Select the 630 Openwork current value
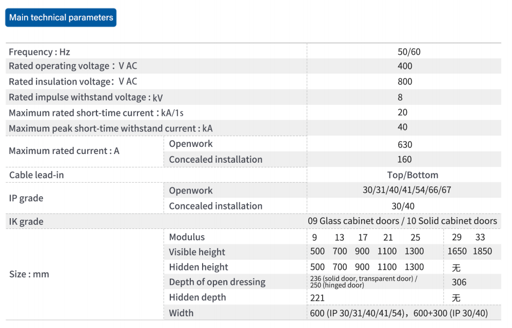Screen dimensions: 512x328 405,144
